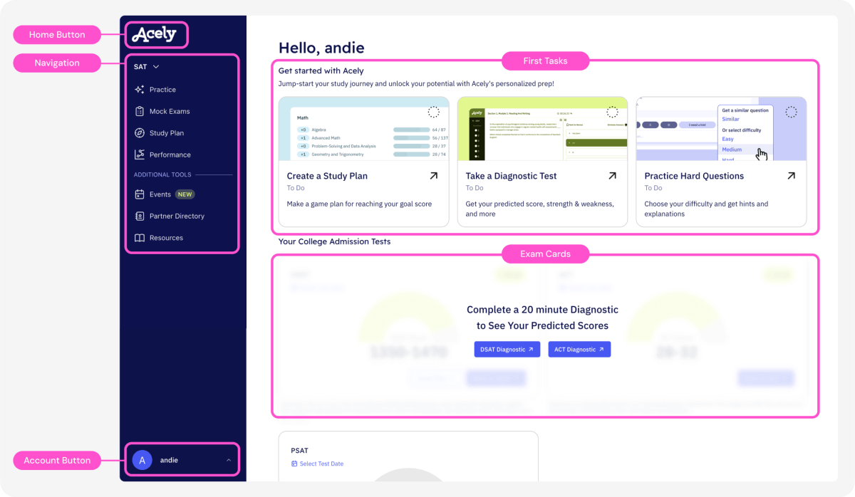Image resolution: width=855 pixels, height=497 pixels.
Task: Click the Resources book icon
Action: tap(140, 238)
